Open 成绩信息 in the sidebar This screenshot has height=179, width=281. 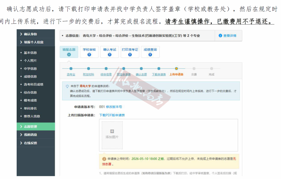pyautogui.click(x=30, y=77)
